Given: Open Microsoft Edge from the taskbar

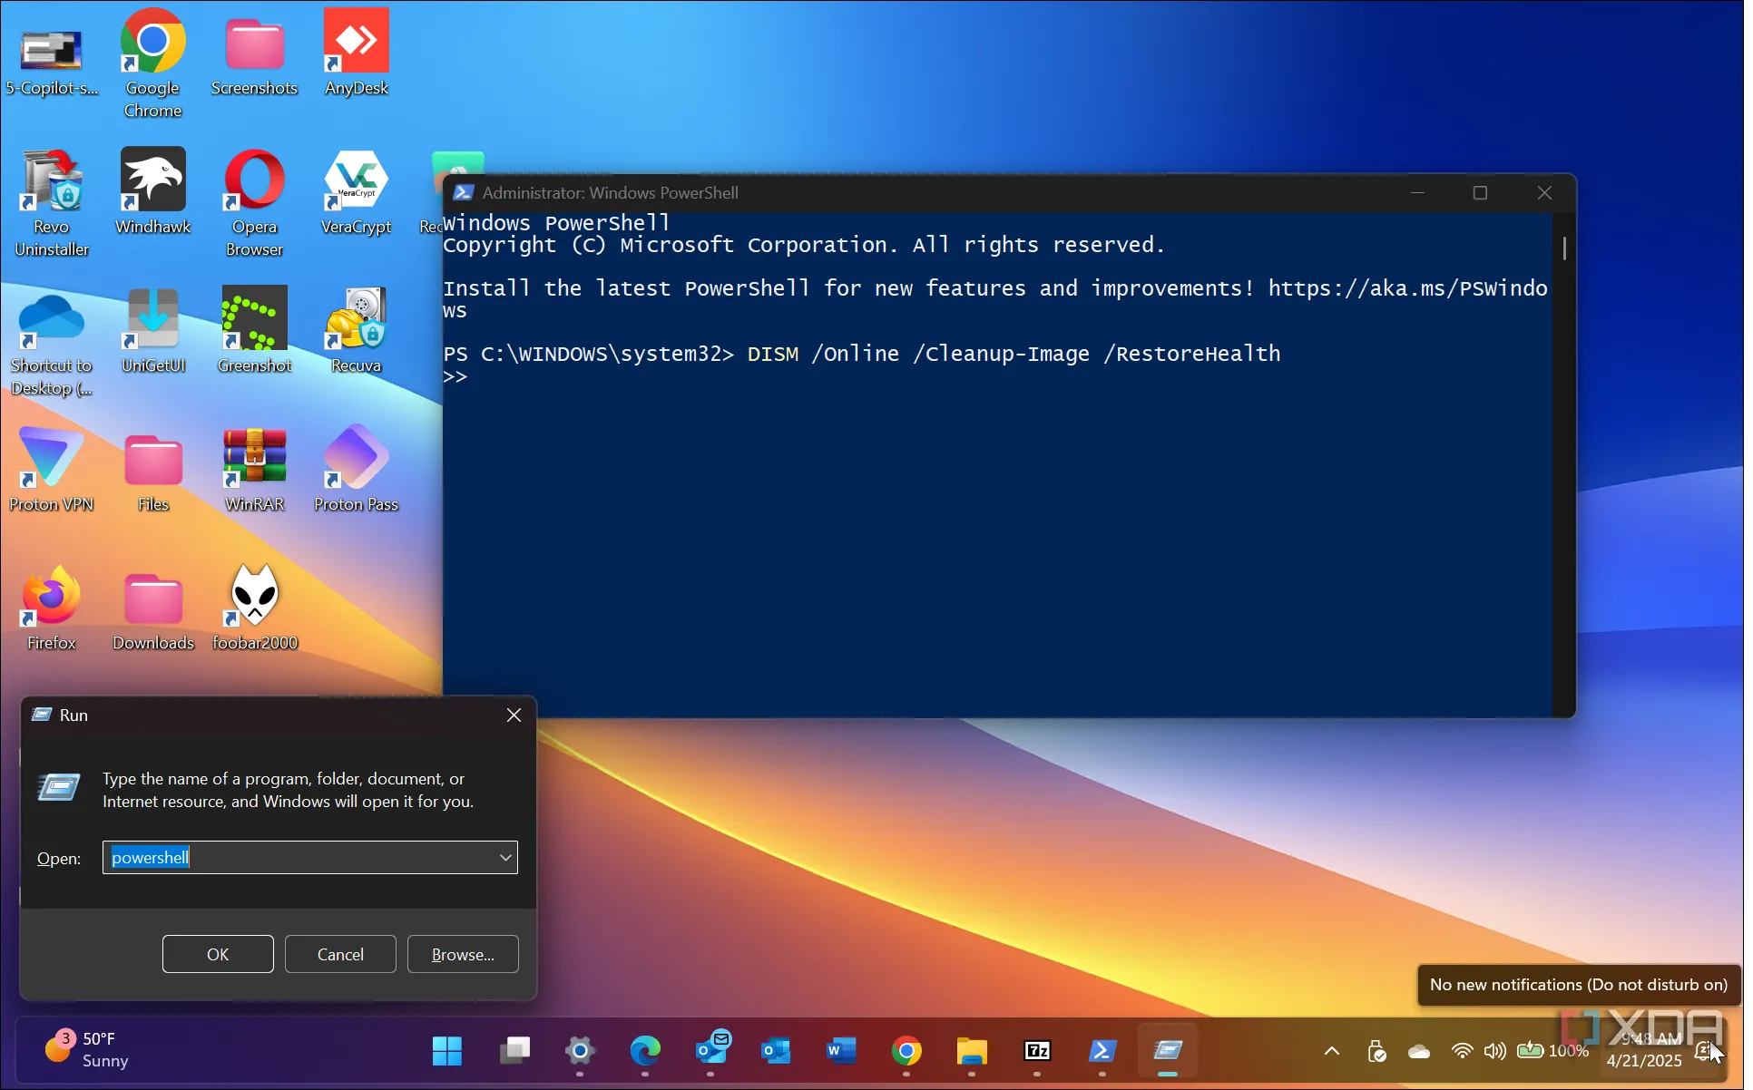Looking at the screenshot, I should pyautogui.click(x=645, y=1051).
